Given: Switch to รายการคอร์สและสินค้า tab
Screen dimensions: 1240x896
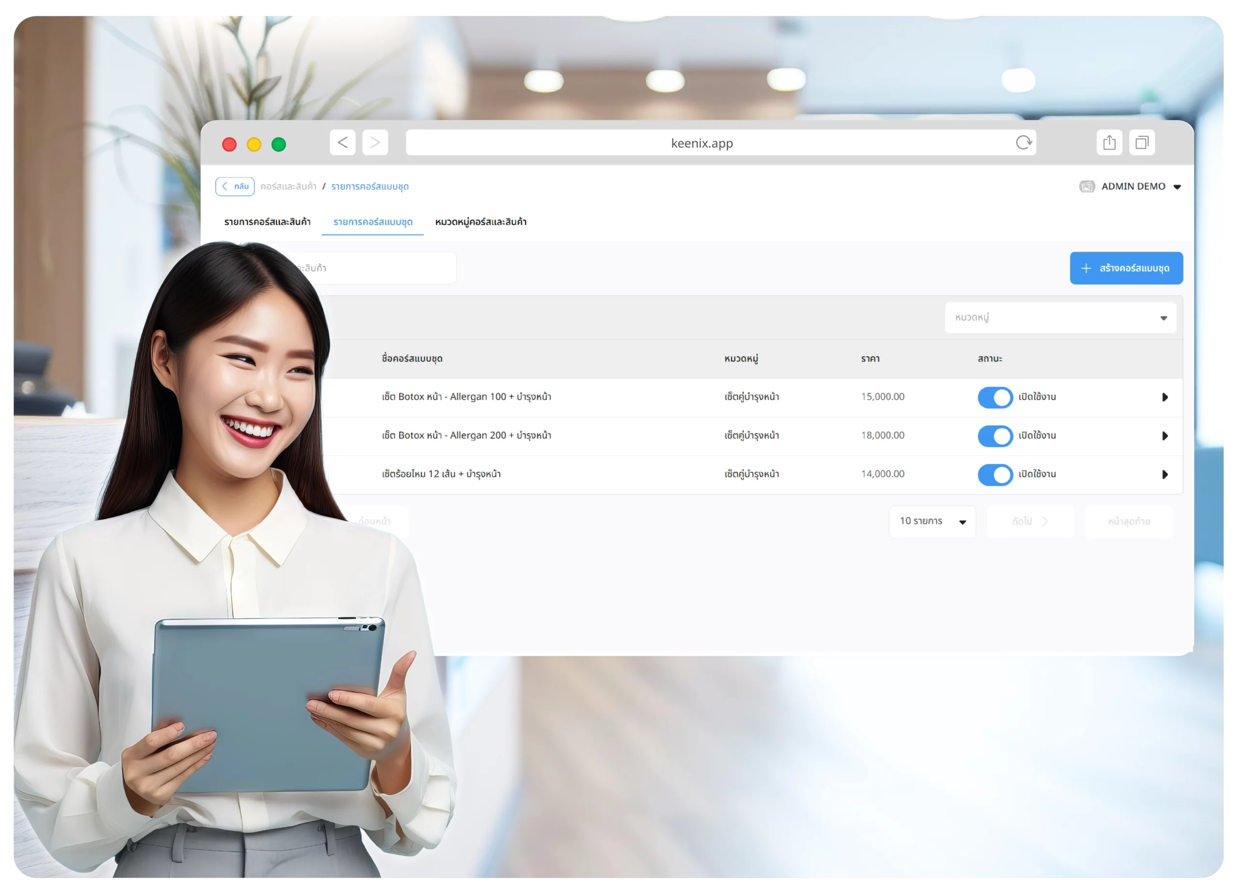Looking at the screenshot, I should click(x=267, y=222).
